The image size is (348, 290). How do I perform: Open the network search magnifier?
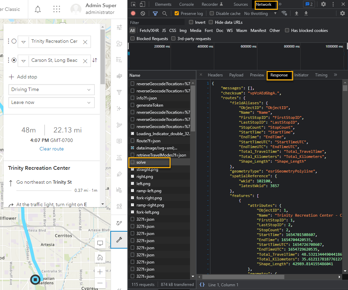coord(164,14)
